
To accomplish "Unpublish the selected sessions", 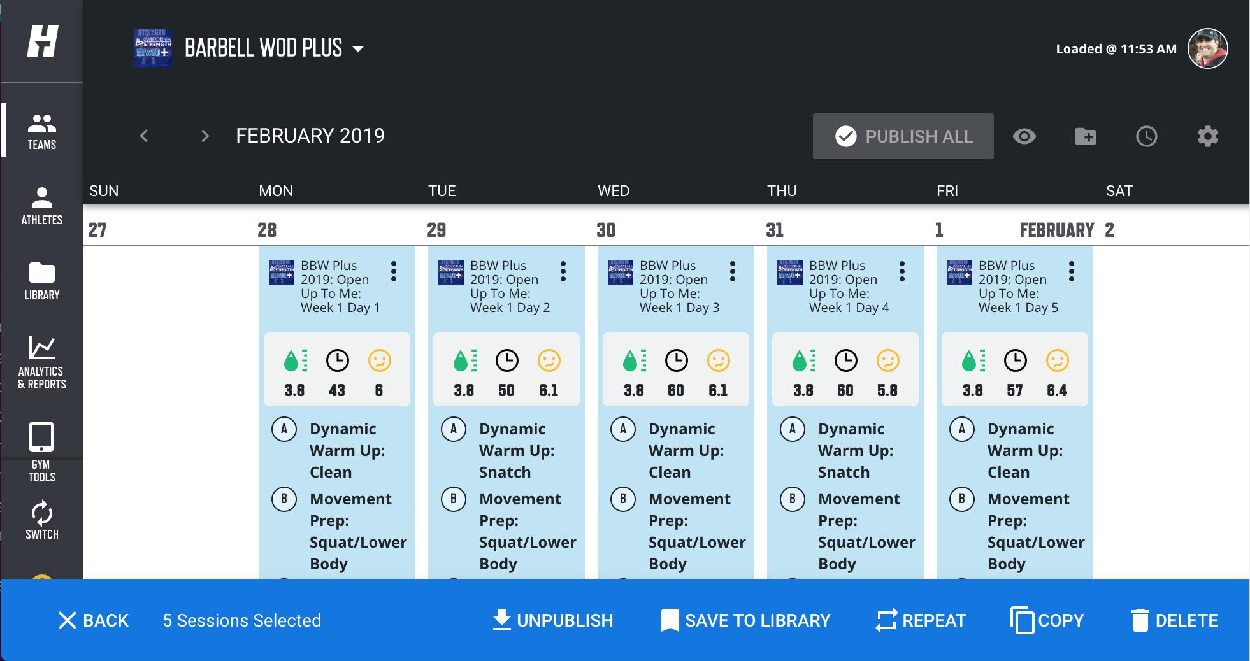I will tap(552, 620).
